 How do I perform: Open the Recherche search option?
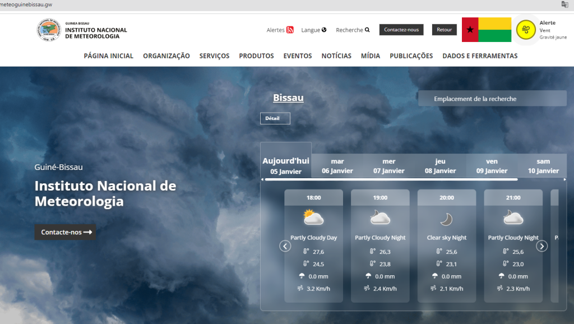(353, 30)
